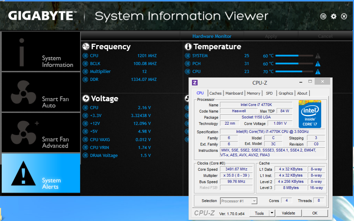
Task: Click the list icon beside DDR frequency
Action: [85, 80]
